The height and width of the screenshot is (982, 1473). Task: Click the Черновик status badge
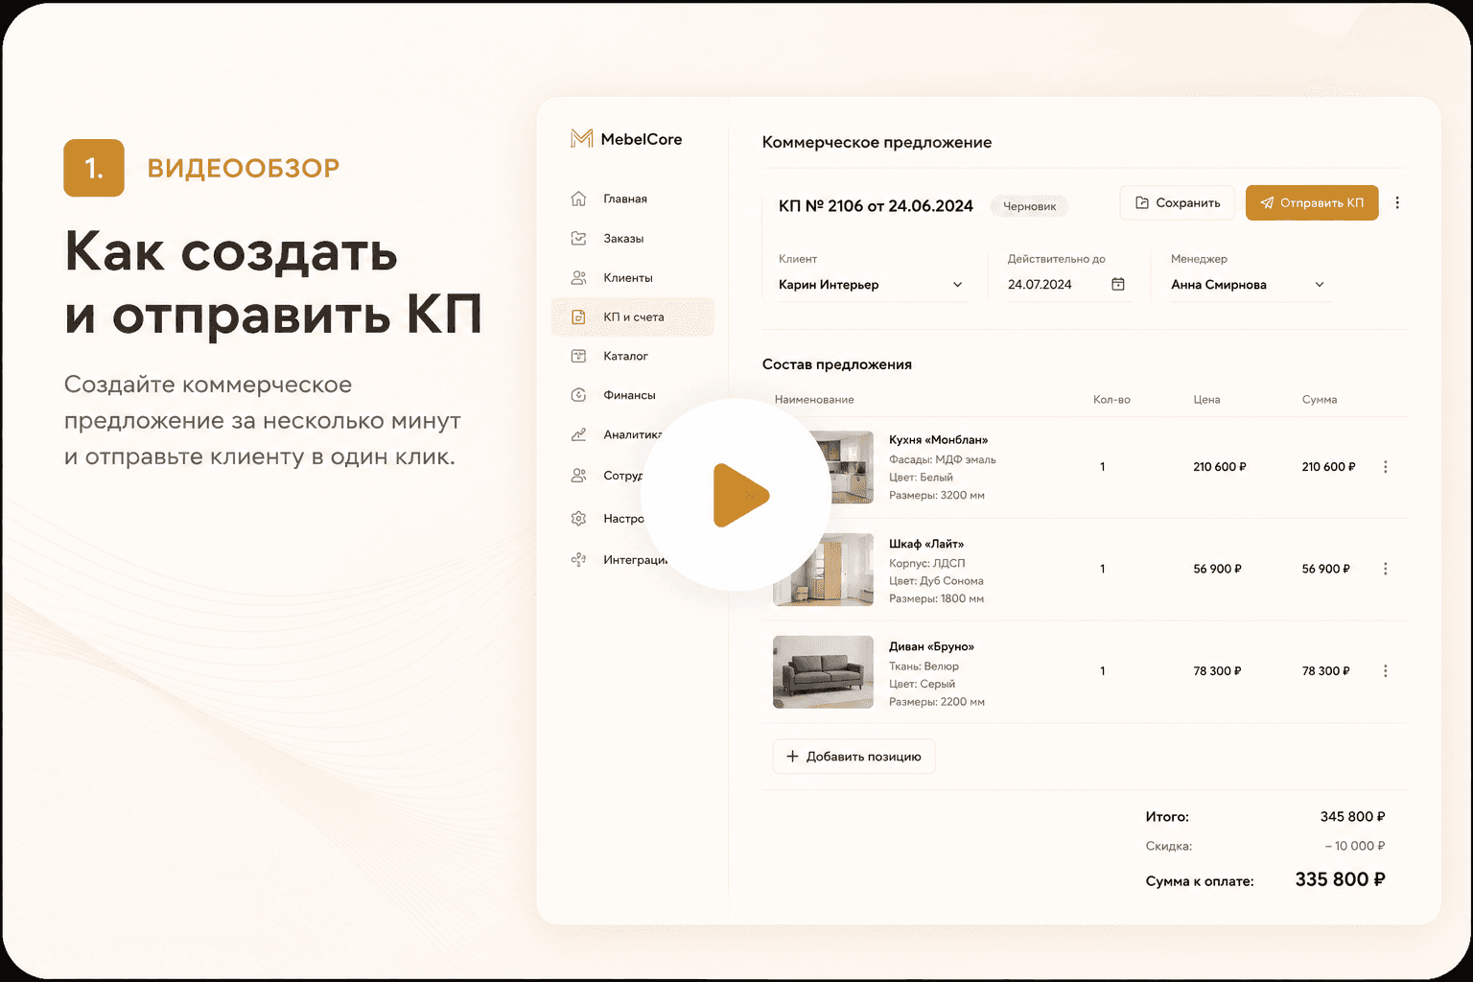point(1029,206)
